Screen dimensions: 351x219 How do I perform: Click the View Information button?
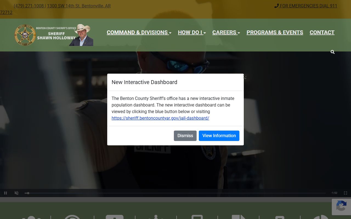pos(219,136)
